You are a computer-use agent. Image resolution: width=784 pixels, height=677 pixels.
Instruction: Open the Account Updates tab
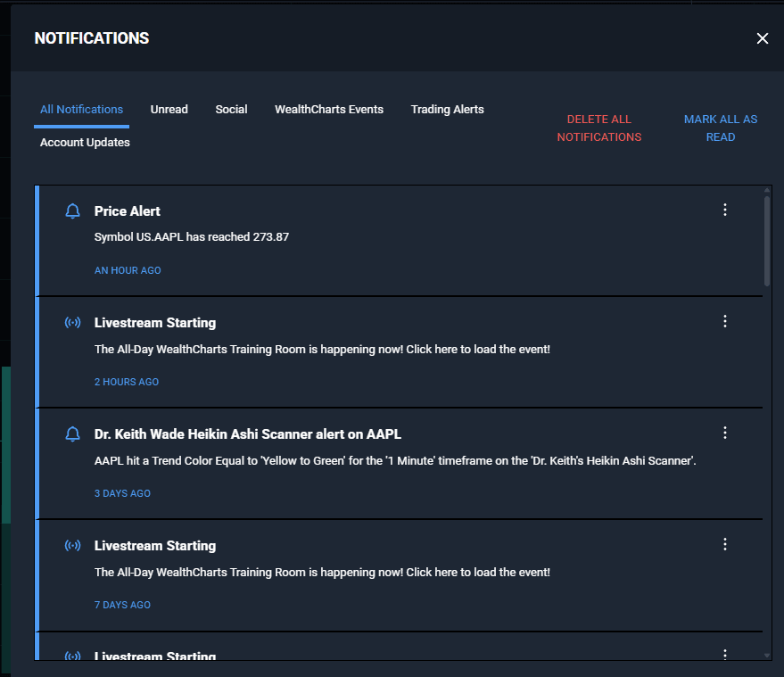(85, 143)
